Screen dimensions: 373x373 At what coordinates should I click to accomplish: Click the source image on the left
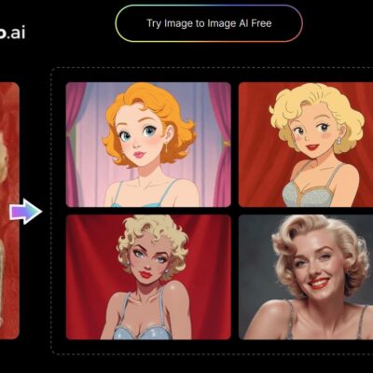point(9,211)
